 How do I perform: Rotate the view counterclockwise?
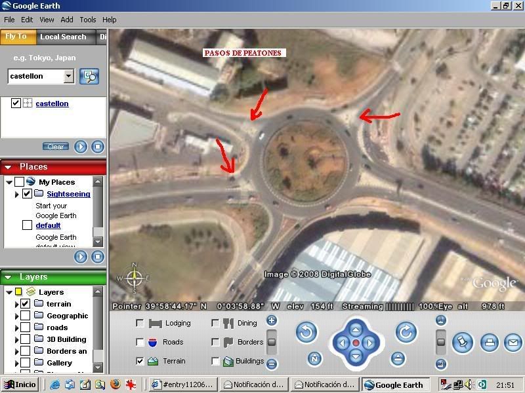pyautogui.click(x=306, y=333)
